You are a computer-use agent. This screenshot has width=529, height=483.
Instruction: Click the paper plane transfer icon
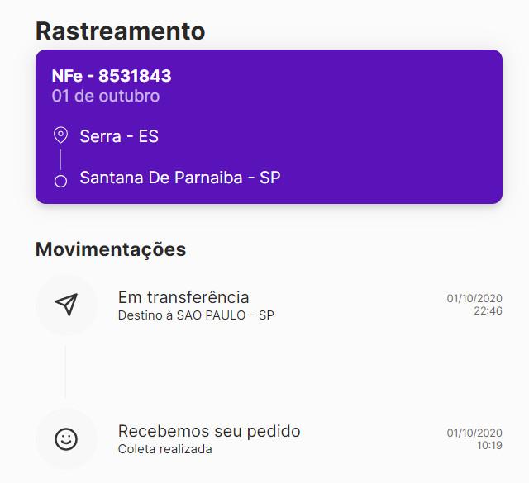click(x=66, y=305)
